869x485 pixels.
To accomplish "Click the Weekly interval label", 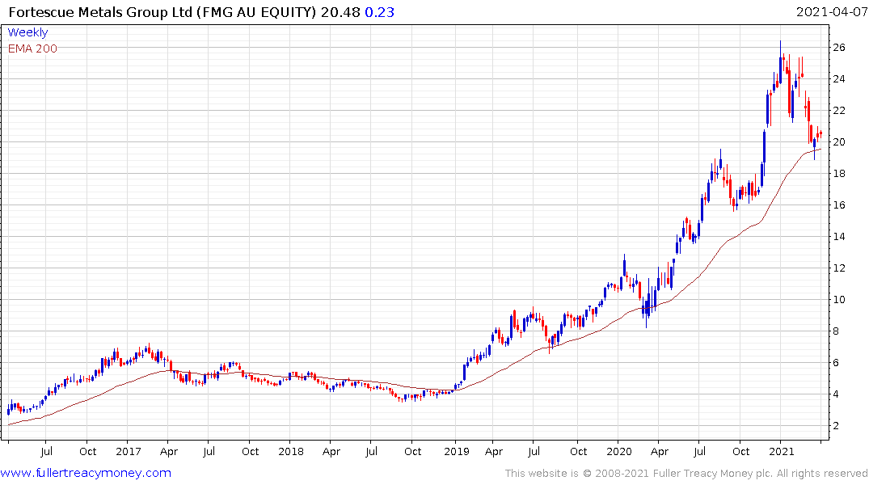I will pos(27,32).
